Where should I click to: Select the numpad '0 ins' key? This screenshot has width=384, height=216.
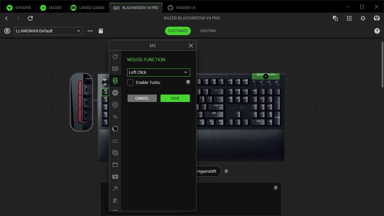pos(258,122)
